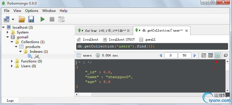The height and width of the screenshot is (105, 232).
Task: Collapse the Collections (1) folder
Action: click(x=12, y=42)
